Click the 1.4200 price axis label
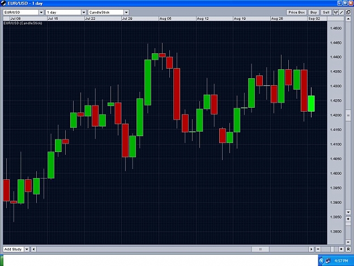This screenshot has width=354, height=266. pos(336,115)
